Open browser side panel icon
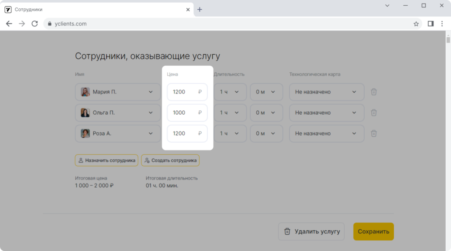Screen dimensions: 451x251 tap(431, 24)
